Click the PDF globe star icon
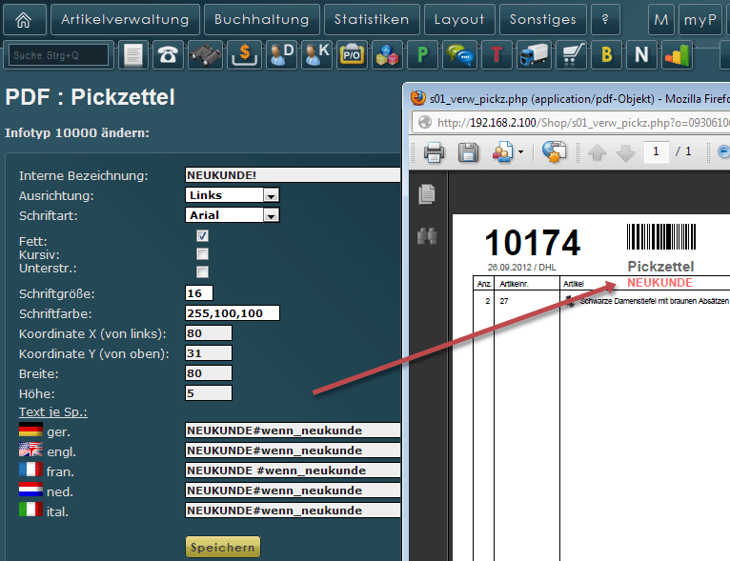This screenshot has height=561, width=730. coord(554,151)
